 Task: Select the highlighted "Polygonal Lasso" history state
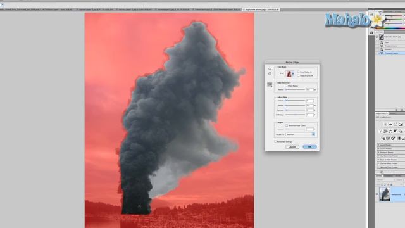click(390, 53)
